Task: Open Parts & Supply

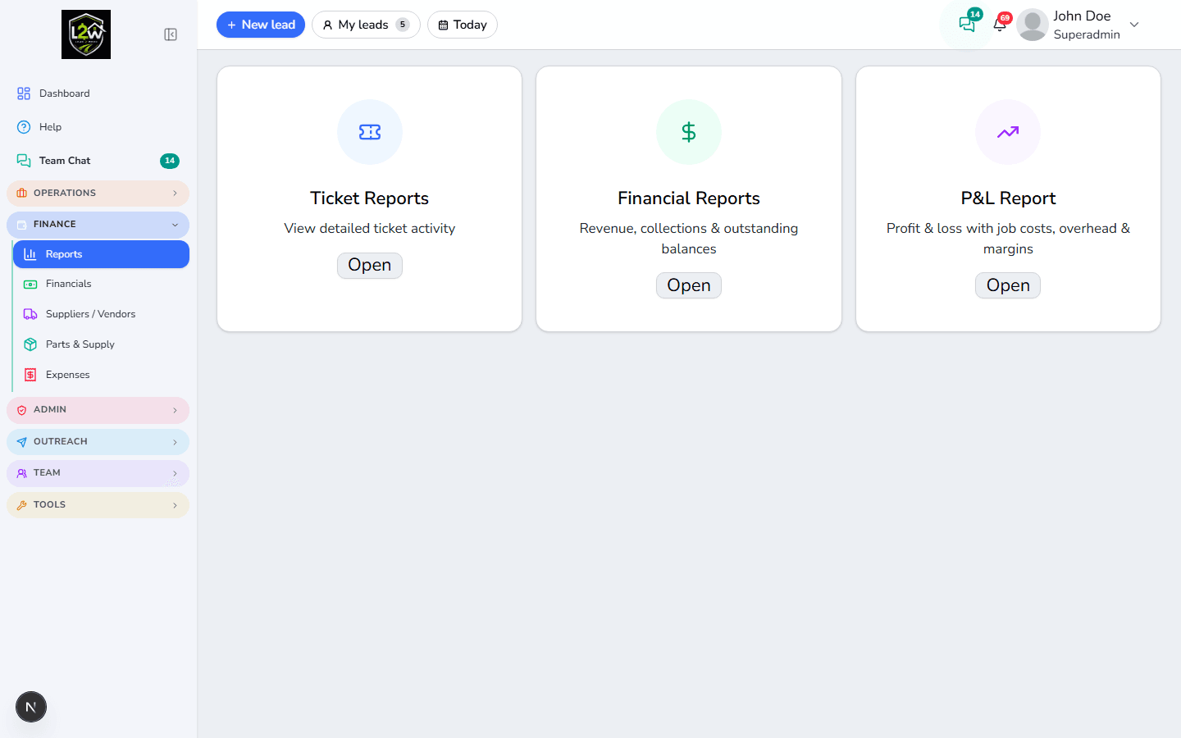Action: [101, 344]
